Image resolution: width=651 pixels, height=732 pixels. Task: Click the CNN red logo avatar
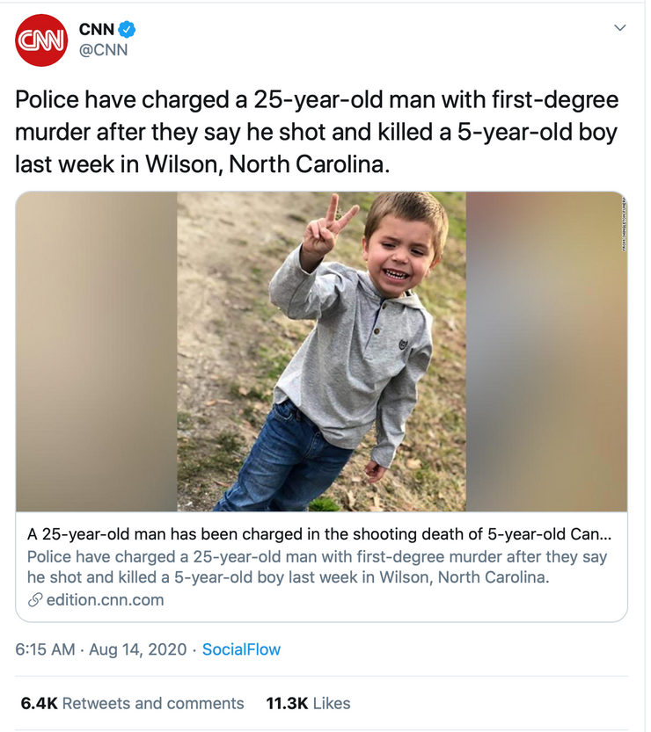(x=41, y=40)
